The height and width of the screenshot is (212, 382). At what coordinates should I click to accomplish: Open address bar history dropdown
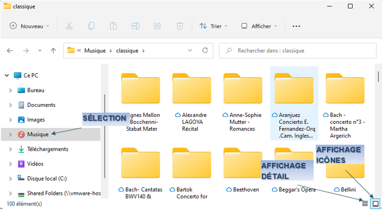click(190, 50)
